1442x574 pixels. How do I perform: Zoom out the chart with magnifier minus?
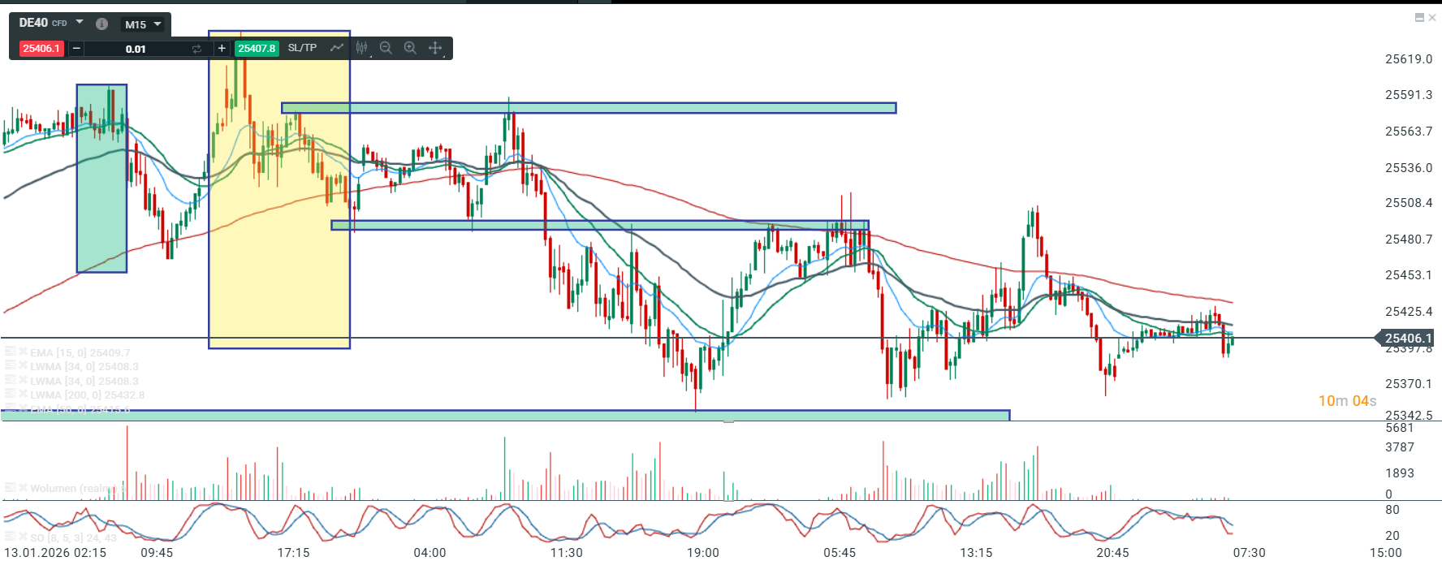point(386,48)
